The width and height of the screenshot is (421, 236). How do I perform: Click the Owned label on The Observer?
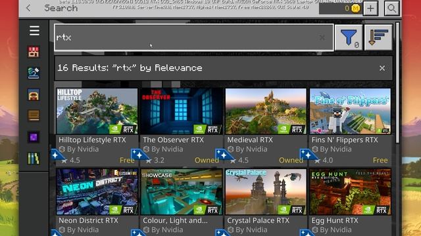(x=207, y=160)
